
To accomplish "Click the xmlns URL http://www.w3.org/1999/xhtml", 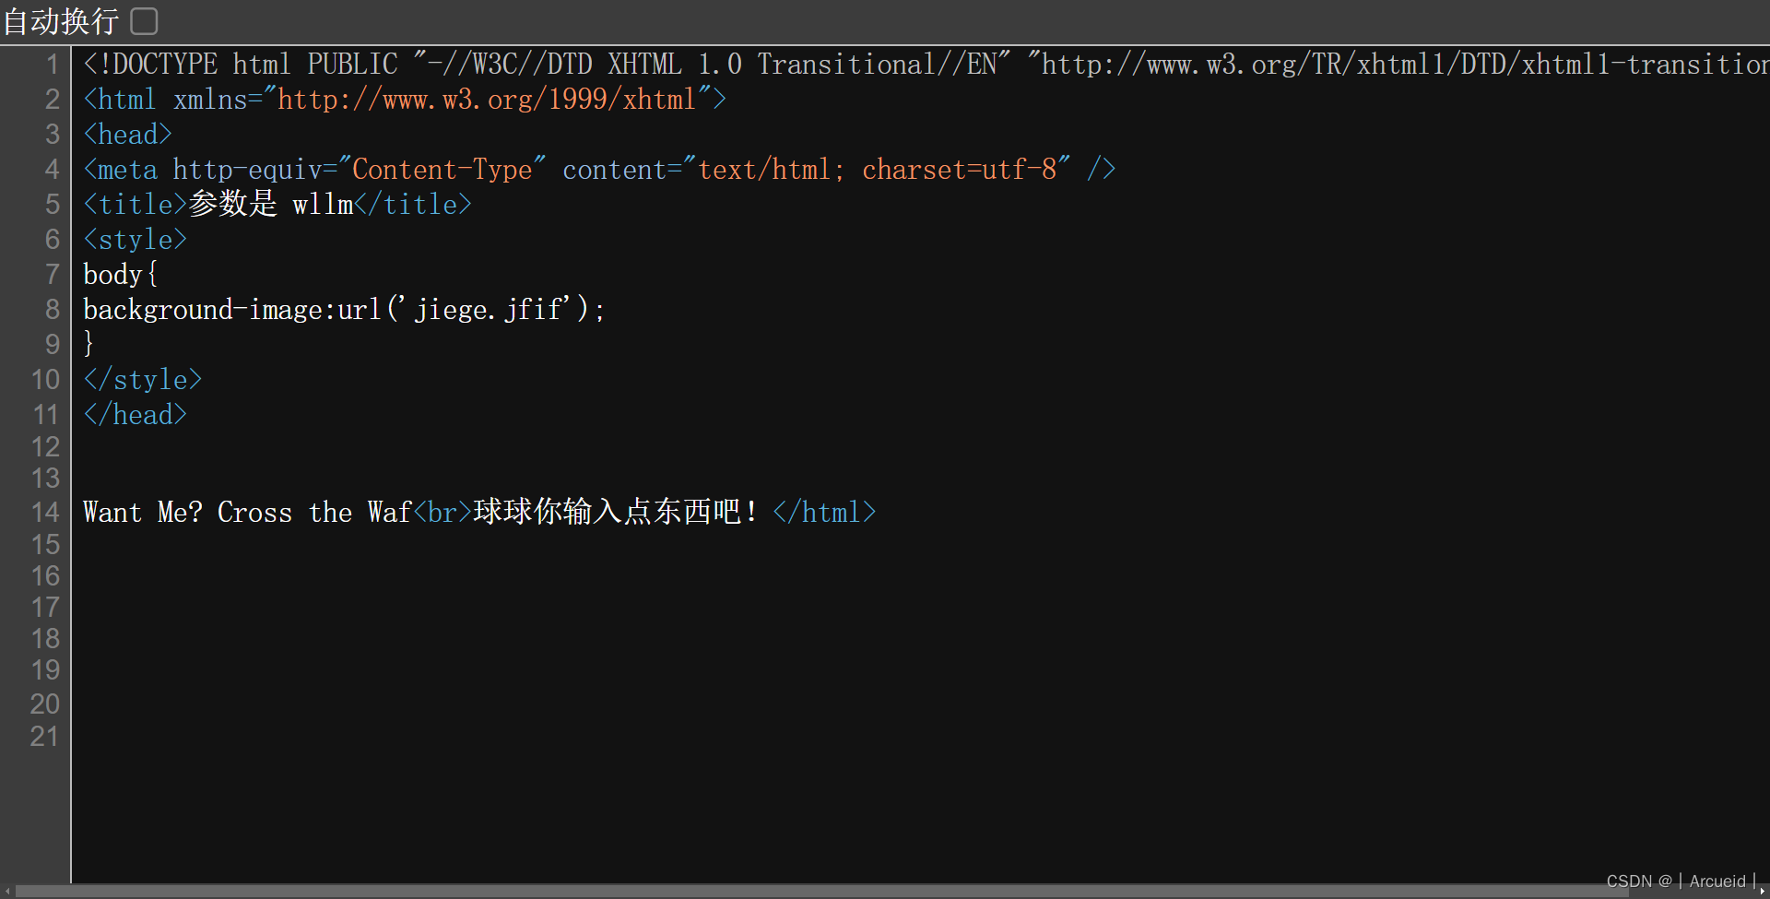I will tap(487, 100).
